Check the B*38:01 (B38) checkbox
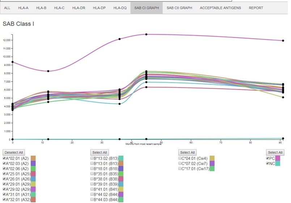 [92, 179]
